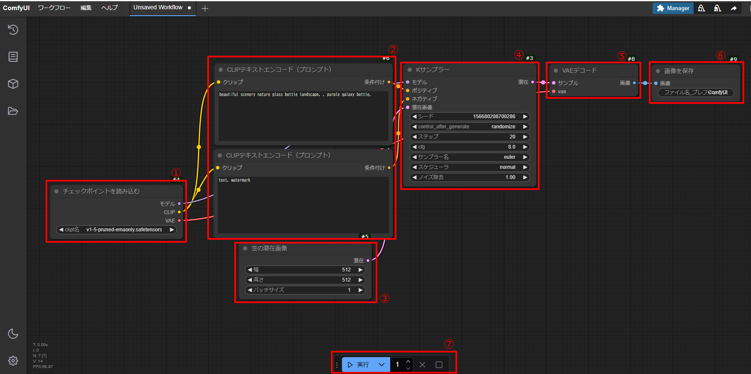Click the ステップ value field showing 20
Image resolution: width=751 pixels, height=374 pixels.
click(470, 137)
